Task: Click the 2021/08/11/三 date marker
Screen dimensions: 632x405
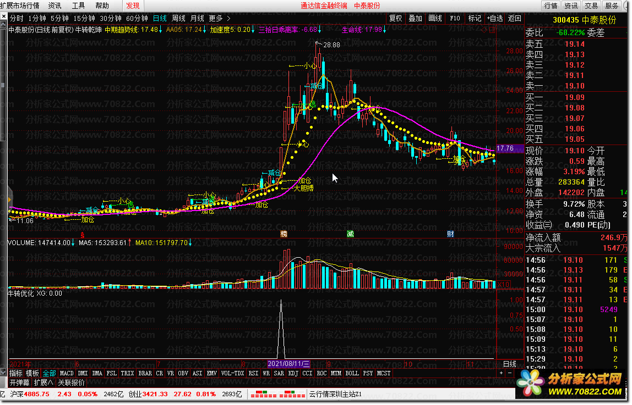Action: [x=288, y=364]
